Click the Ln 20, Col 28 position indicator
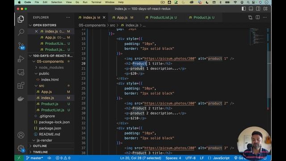The image size is (286, 161). [141, 158]
